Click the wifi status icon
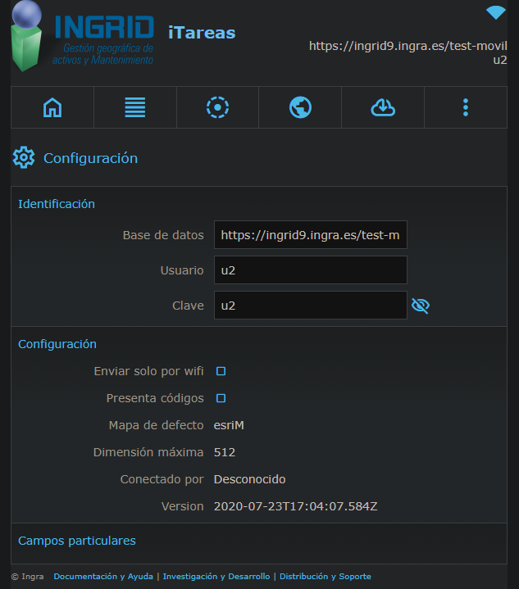This screenshot has height=589, width=519. pyautogui.click(x=495, y=12)
